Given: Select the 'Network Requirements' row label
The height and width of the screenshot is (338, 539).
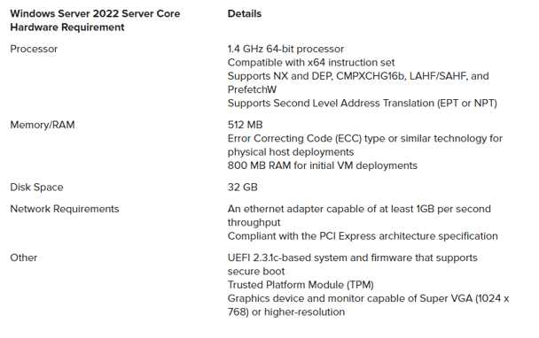Looking at the screenshot, I should tap(65, 209).
